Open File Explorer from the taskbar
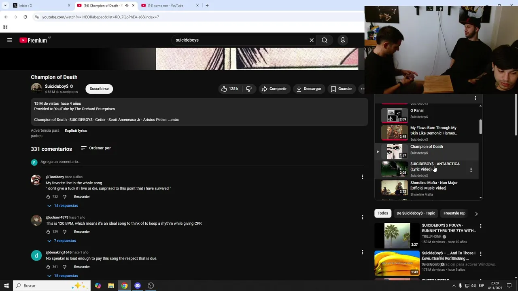Screen dimensions: 518x291 click(111, 286)
